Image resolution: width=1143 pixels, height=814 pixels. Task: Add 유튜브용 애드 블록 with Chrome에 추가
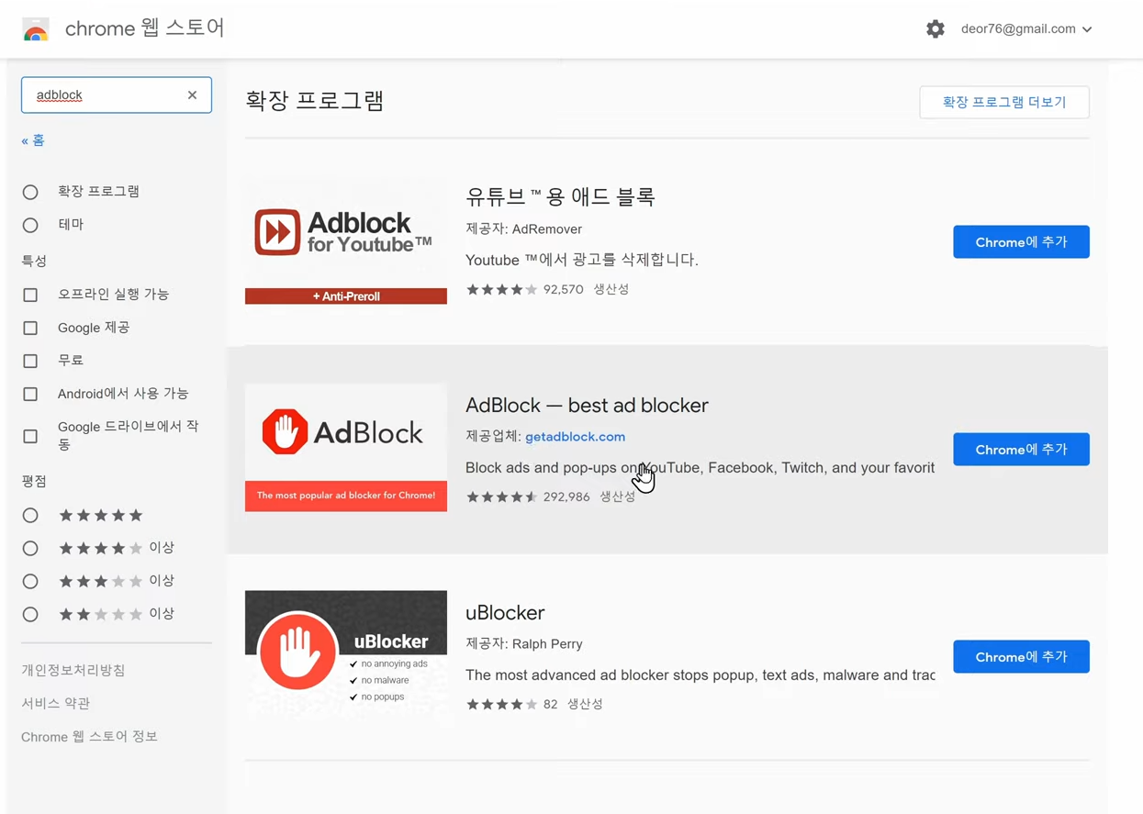pyautogui.click(x=1021, y=242)
